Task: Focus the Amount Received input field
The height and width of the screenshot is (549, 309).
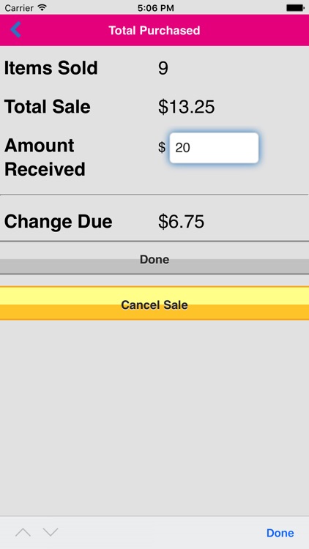Action: (x=214, y=148)
